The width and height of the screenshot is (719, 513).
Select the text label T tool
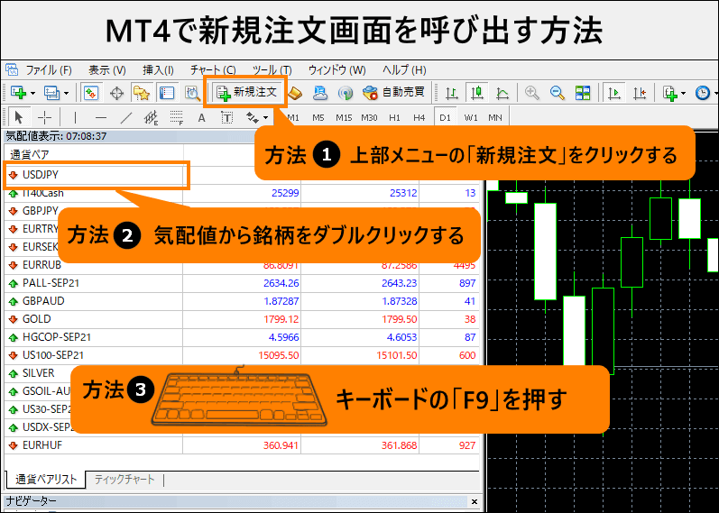coord(227,118)
